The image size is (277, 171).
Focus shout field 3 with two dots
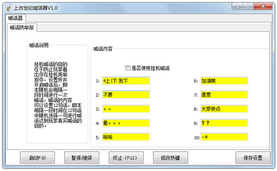126,109
